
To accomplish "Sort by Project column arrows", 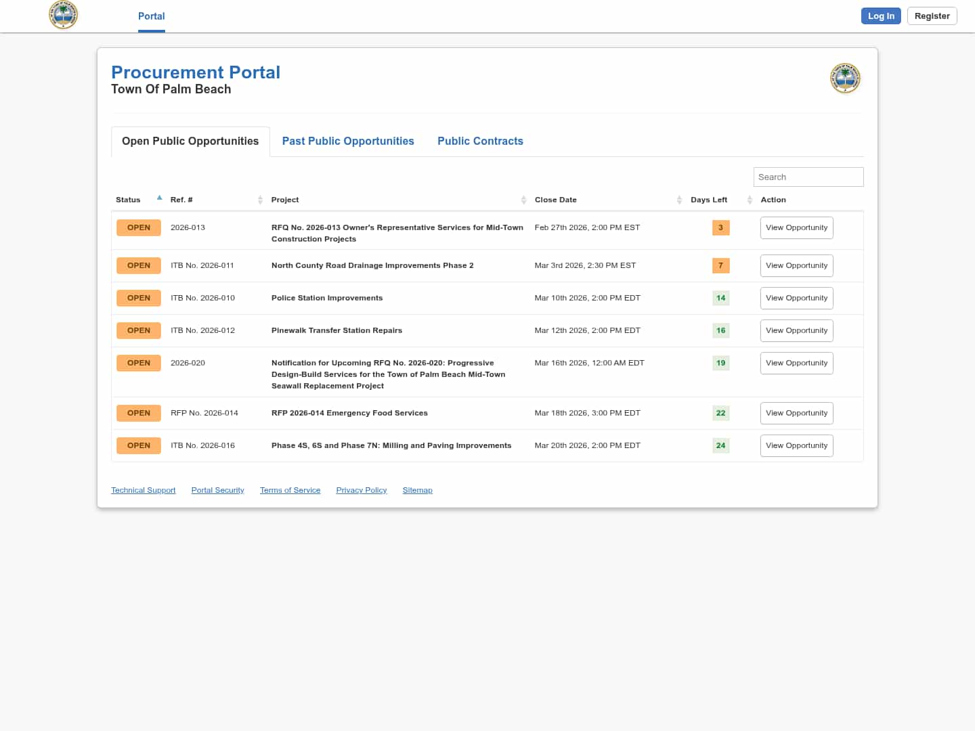I will (523, 200).
